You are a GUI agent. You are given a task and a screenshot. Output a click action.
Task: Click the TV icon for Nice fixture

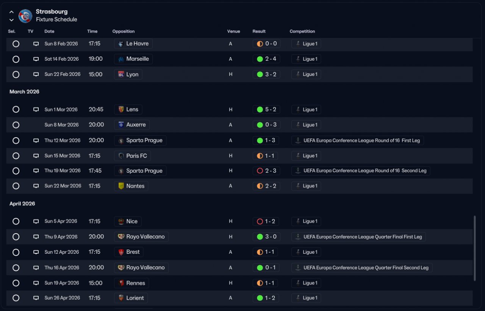tap(36, 221)
